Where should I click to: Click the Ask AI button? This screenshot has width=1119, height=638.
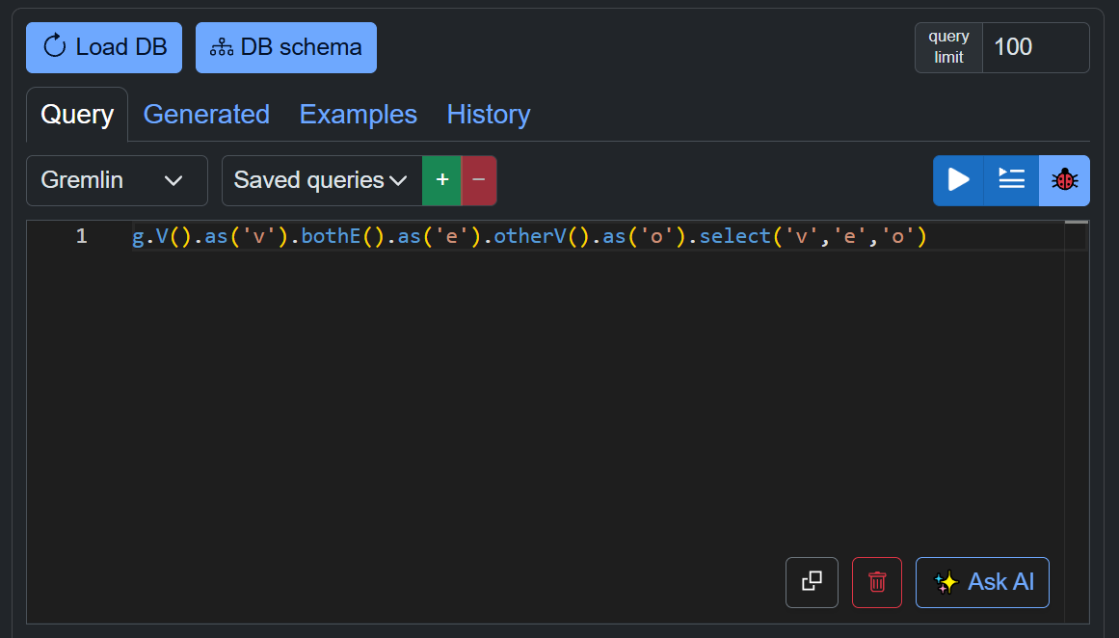[983, 582]
